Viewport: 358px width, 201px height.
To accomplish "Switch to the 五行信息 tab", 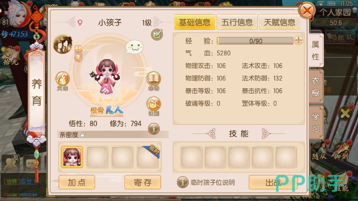I will (237, 22).
